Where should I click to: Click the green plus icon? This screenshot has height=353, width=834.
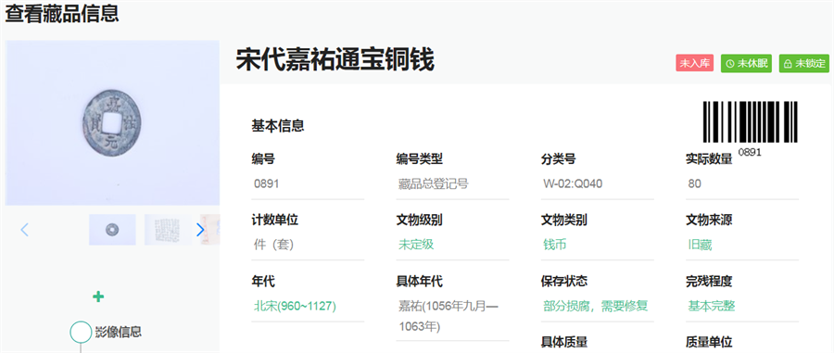click(x=98, y=296)
